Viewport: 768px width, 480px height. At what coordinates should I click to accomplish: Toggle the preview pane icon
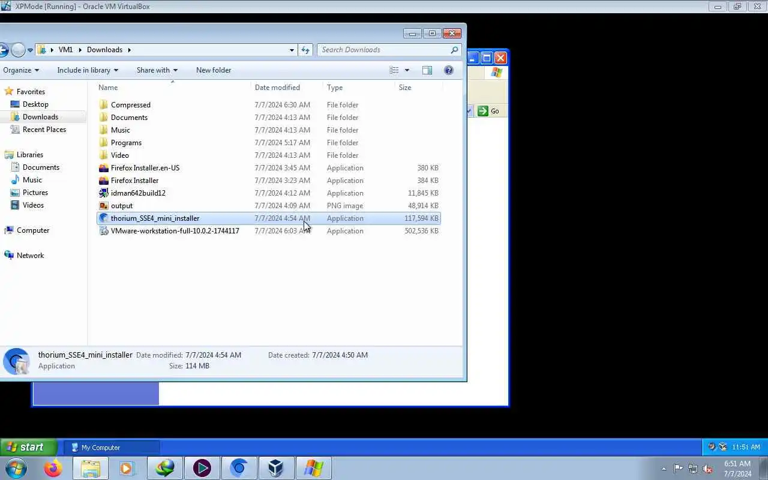tap(427, 70)
